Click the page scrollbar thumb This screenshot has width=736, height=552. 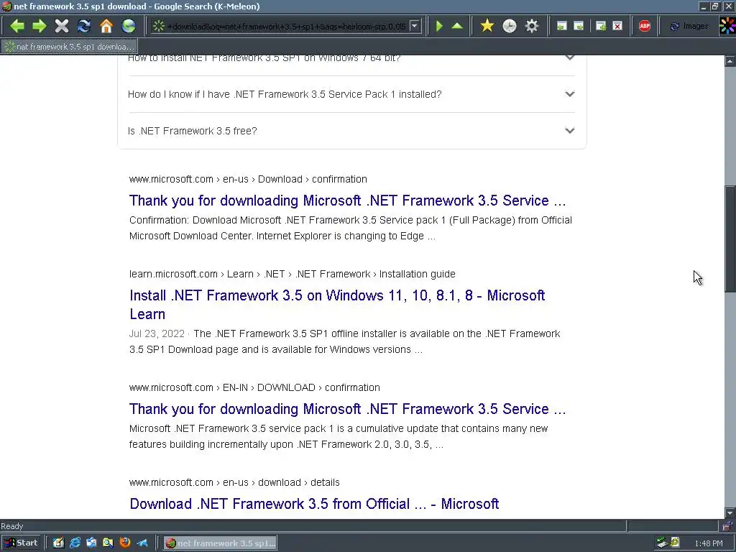point(730,239)
